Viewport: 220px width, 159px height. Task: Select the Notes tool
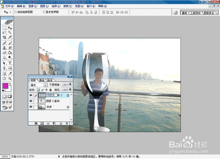tap(4, 74)
